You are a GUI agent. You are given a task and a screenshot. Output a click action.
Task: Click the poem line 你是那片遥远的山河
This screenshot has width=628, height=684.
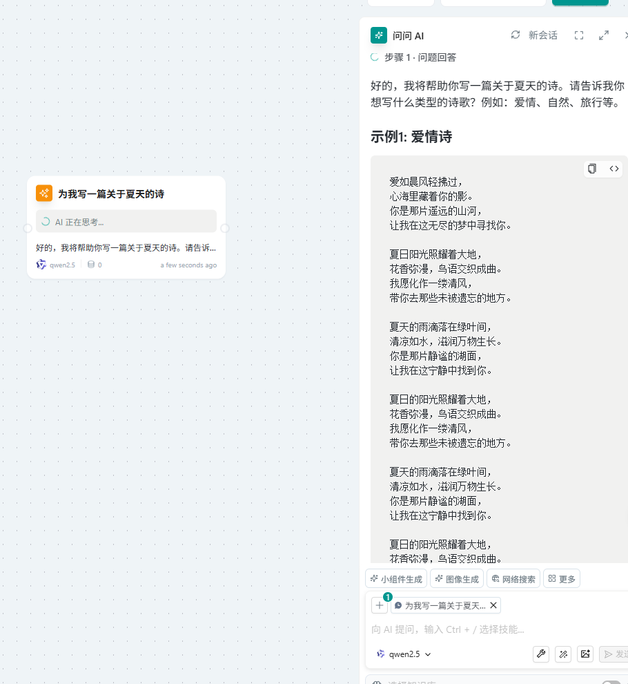(x=436, y=211)
